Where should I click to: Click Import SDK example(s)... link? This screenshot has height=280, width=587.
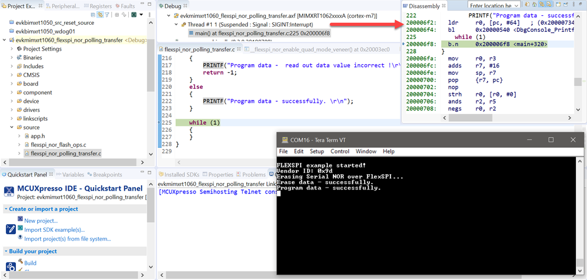pos(54,229)
